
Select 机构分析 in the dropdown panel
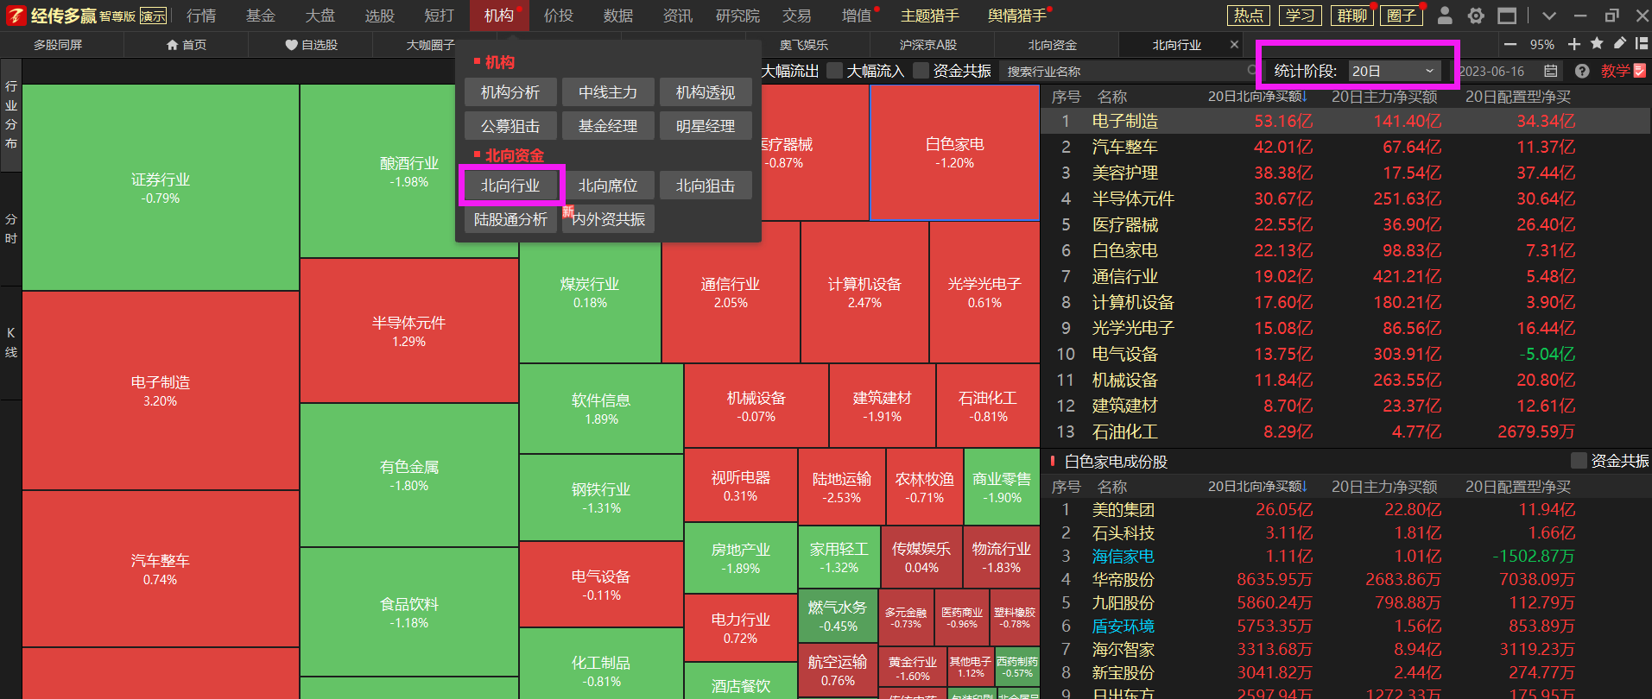point(510,92)
